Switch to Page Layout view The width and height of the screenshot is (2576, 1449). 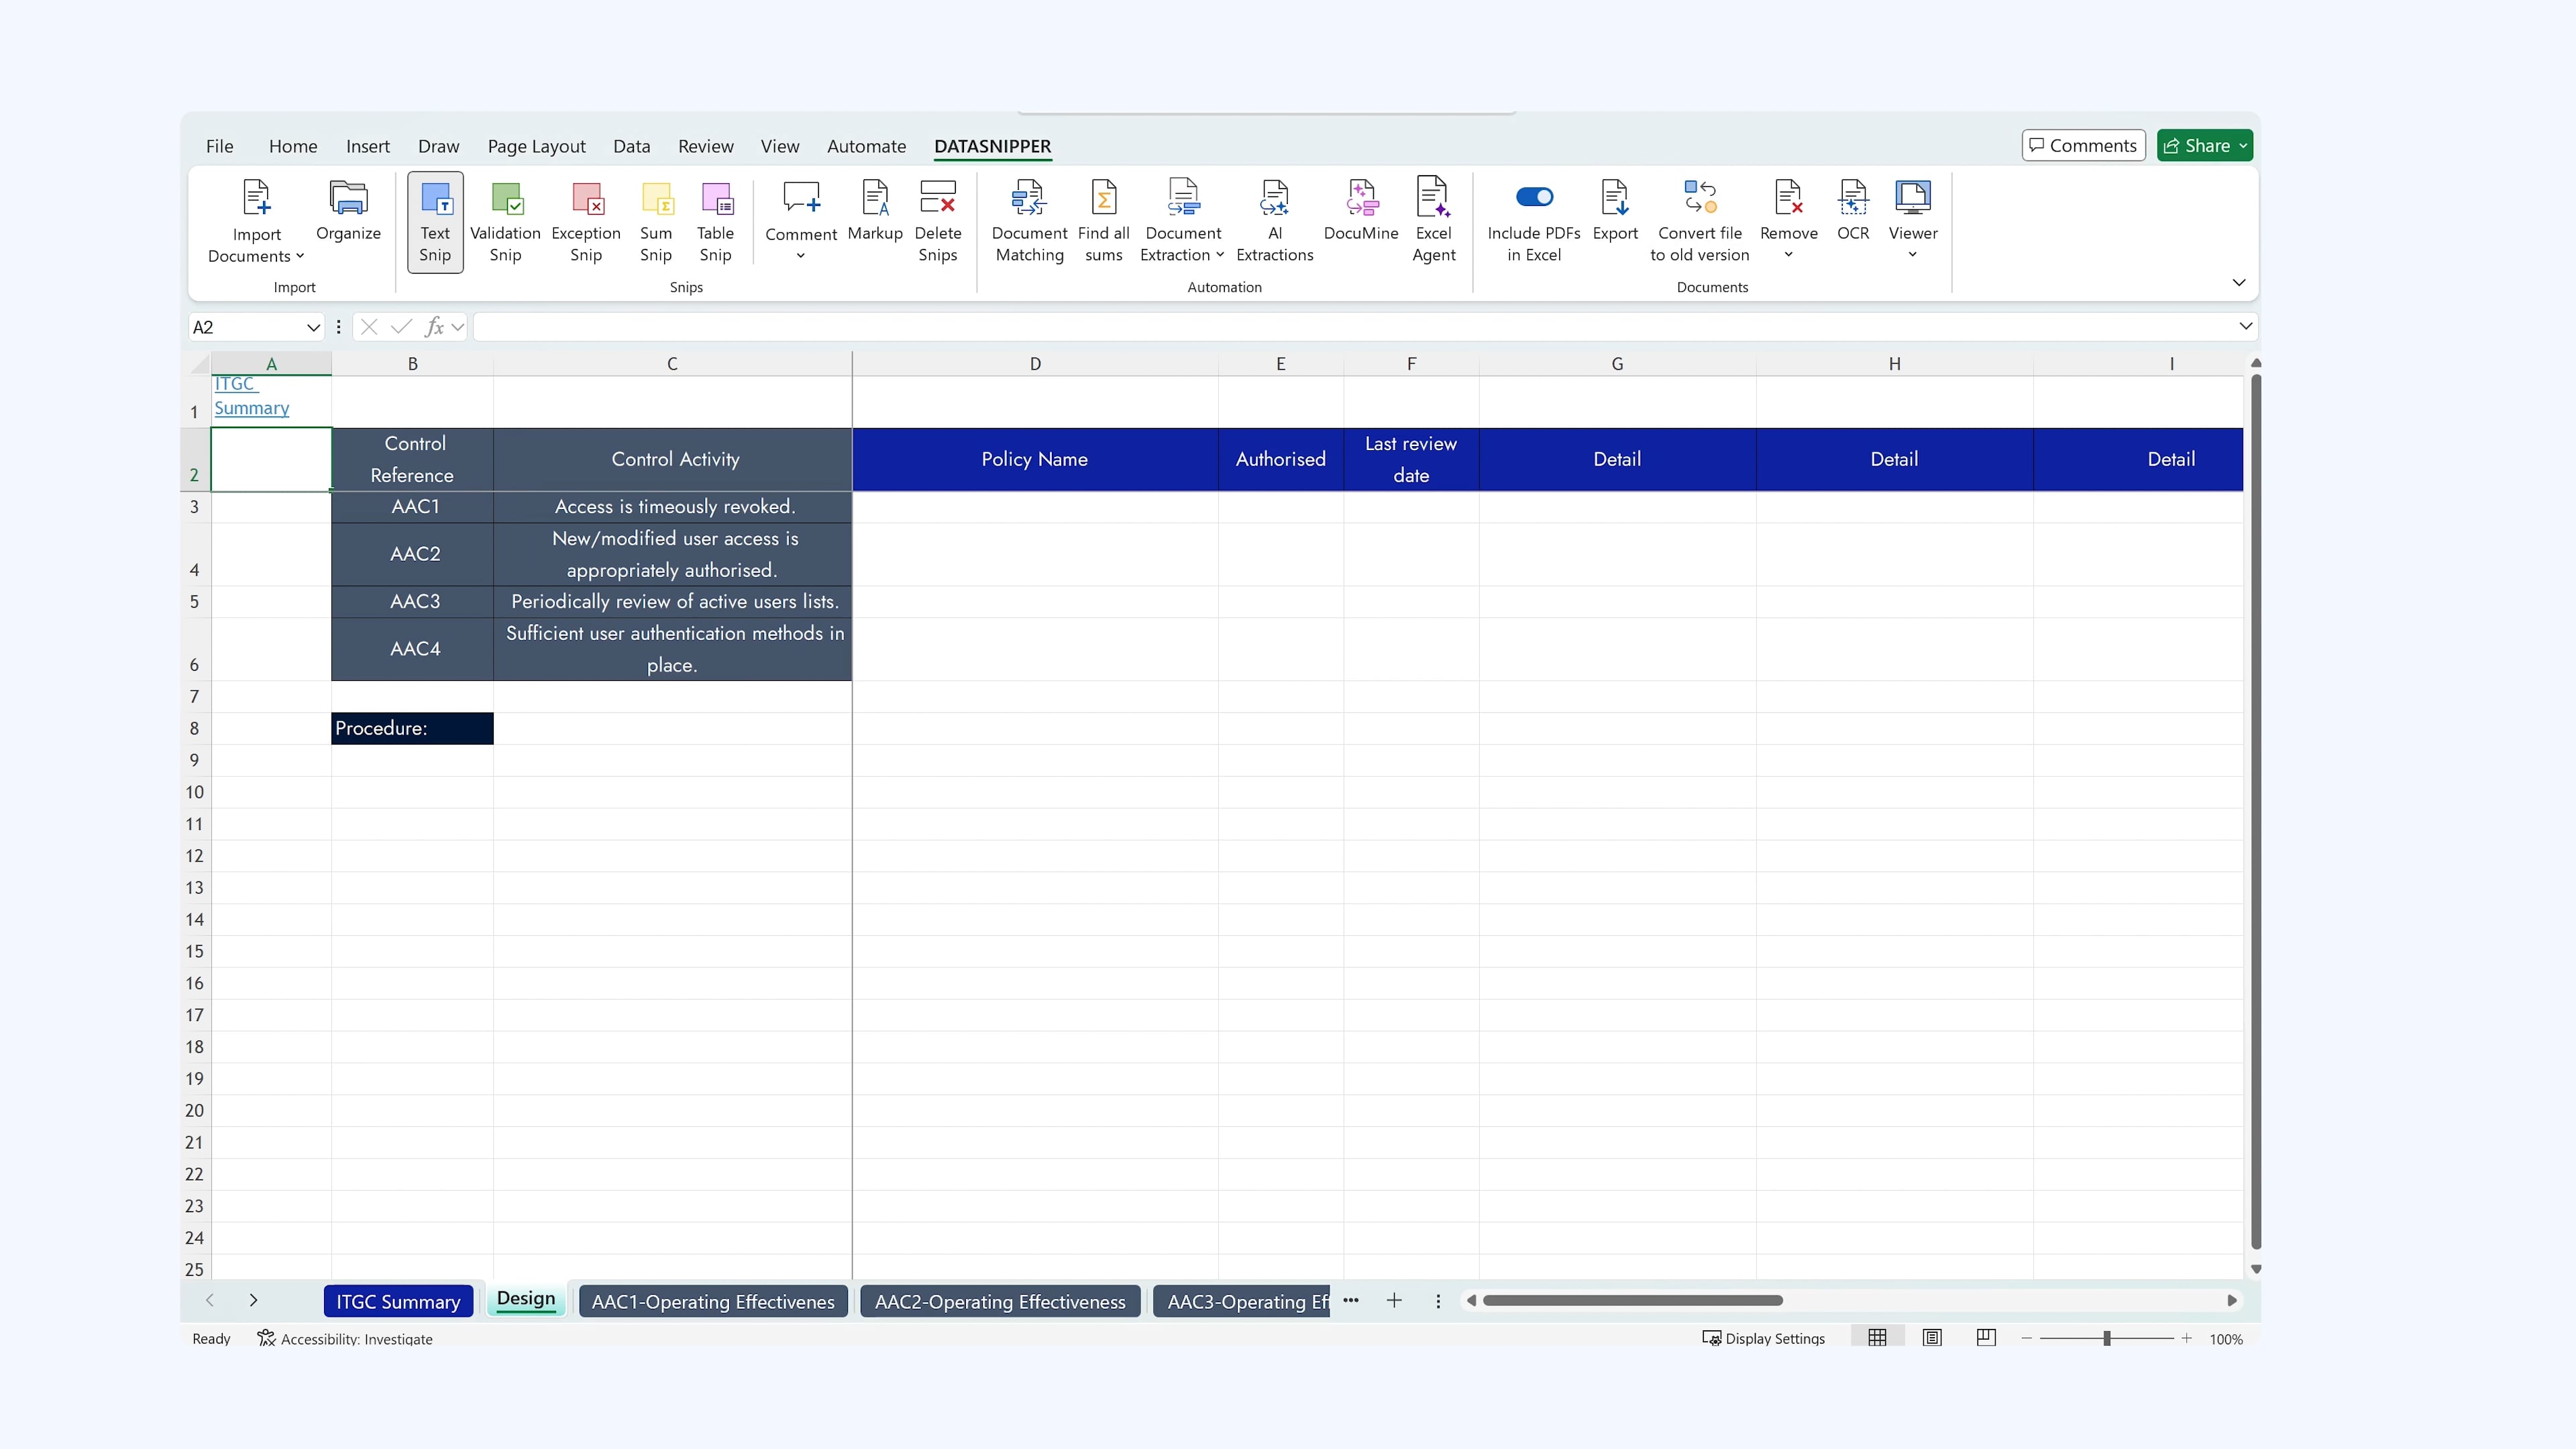(1932, 1338)
